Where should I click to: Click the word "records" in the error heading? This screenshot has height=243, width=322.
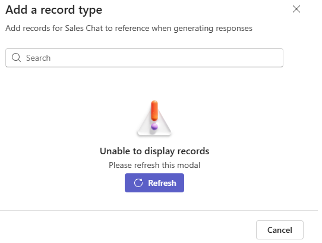[x=193, y=151]
